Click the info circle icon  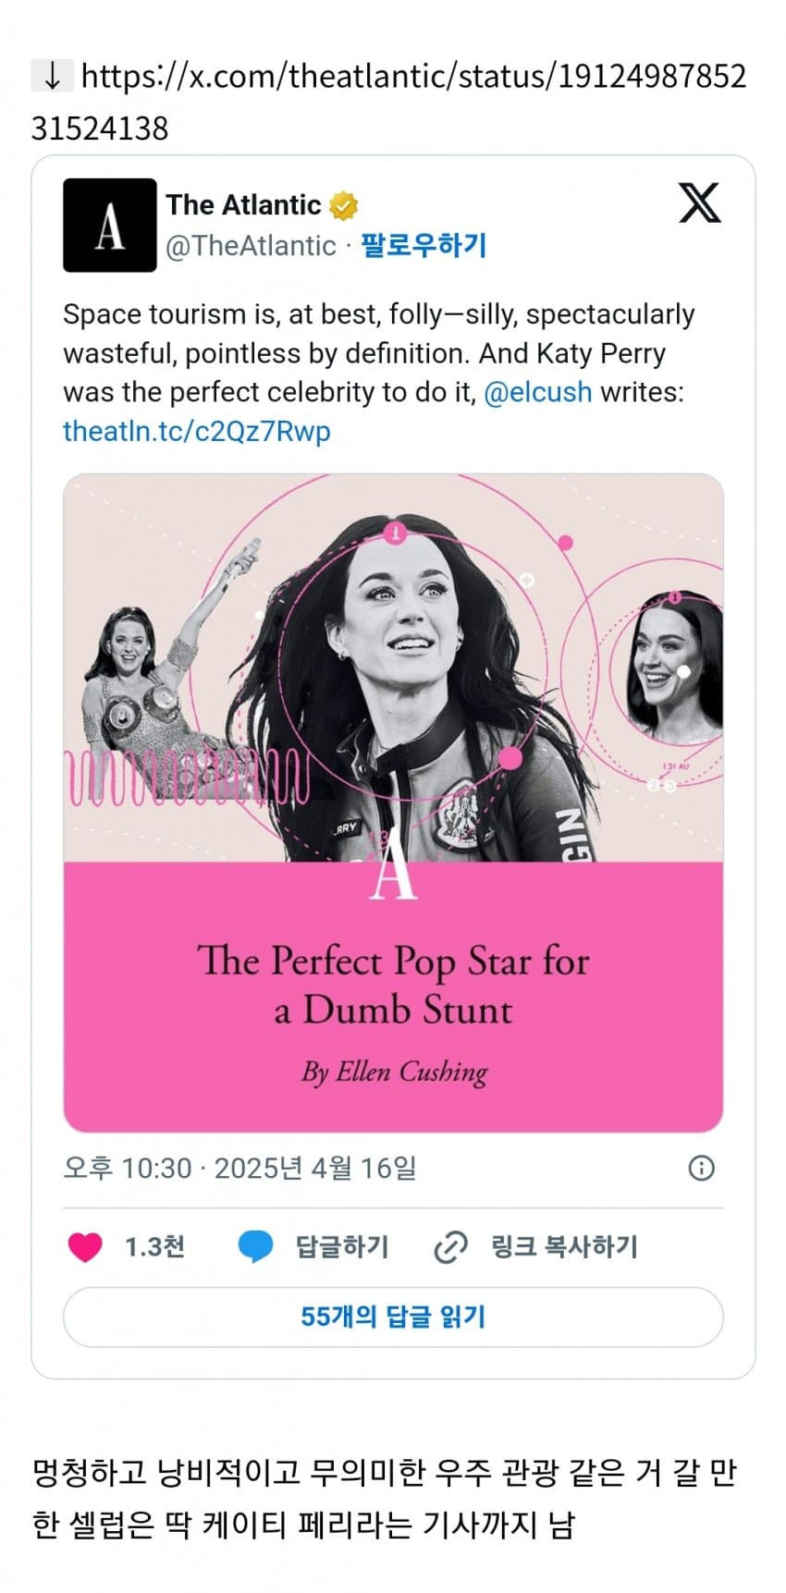pos(701,1168)
